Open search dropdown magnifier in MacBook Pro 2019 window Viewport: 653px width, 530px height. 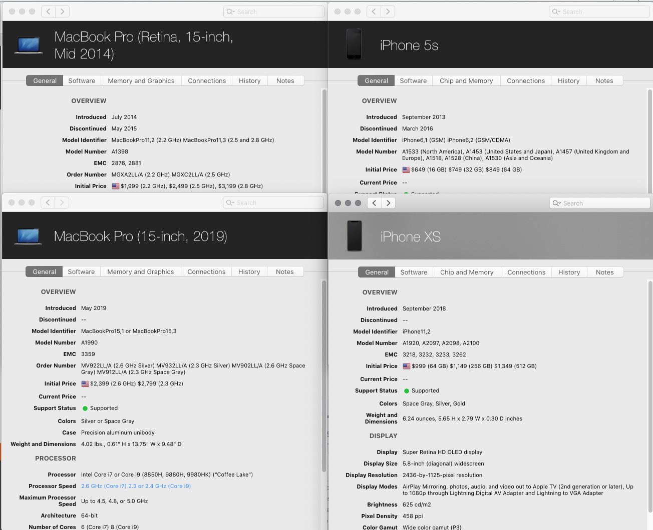coord(230,203)
